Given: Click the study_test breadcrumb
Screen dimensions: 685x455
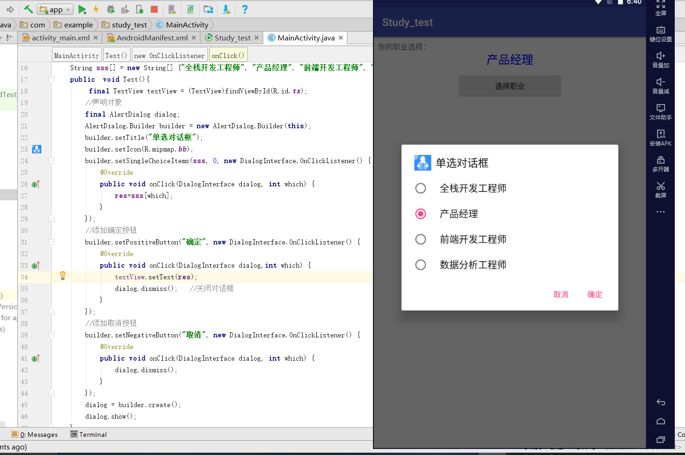Looking at the screenshot, I should (124, 25).
